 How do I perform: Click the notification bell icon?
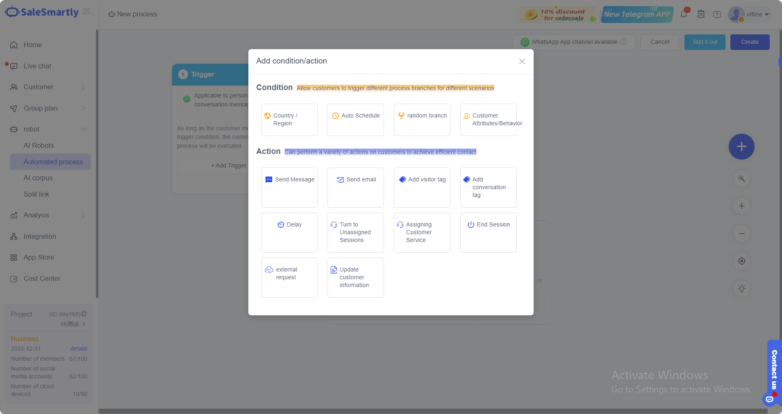[x=684, y=14]
